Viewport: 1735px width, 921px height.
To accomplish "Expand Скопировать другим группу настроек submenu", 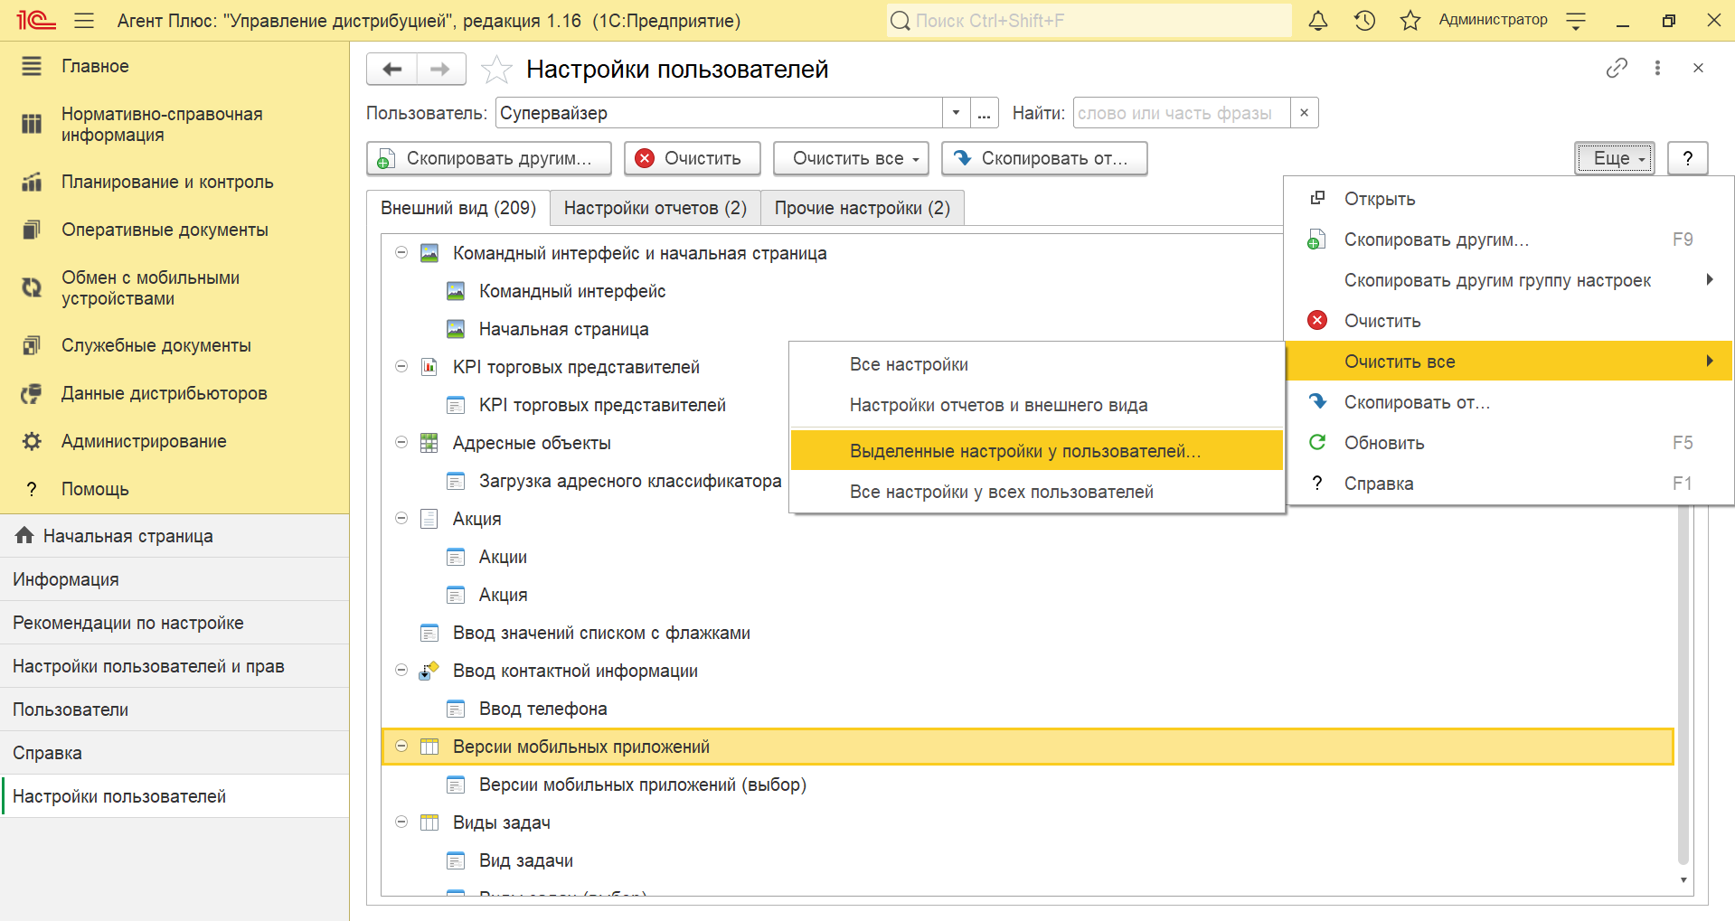I will [x=1509, y=280].
